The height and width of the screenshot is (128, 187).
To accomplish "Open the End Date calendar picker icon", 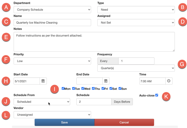I will 106,81.
